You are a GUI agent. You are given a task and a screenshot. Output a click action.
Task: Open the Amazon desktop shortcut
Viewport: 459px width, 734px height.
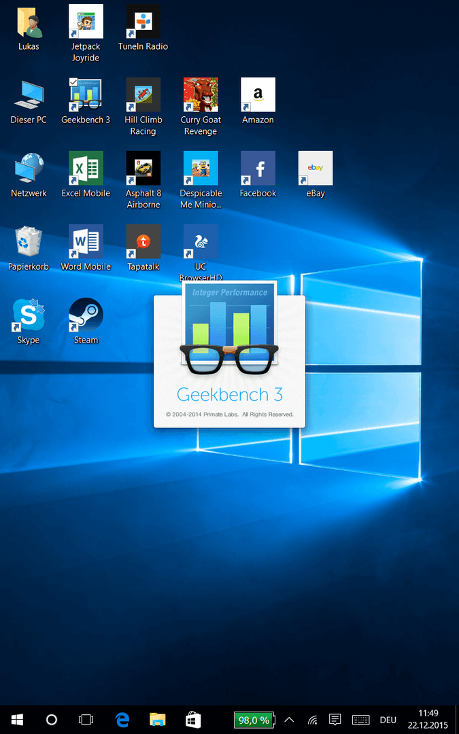[x=258, y=94]
